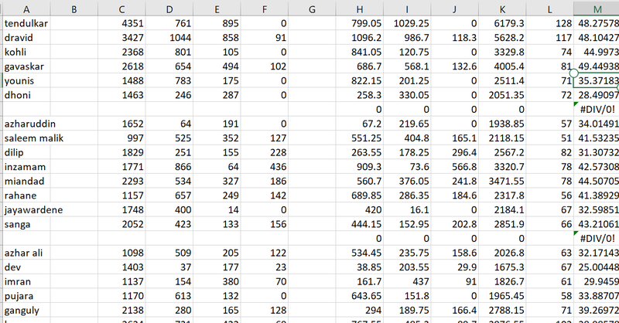Select column K header
This screenshot has height=323, width=619.
pos(502,9)
